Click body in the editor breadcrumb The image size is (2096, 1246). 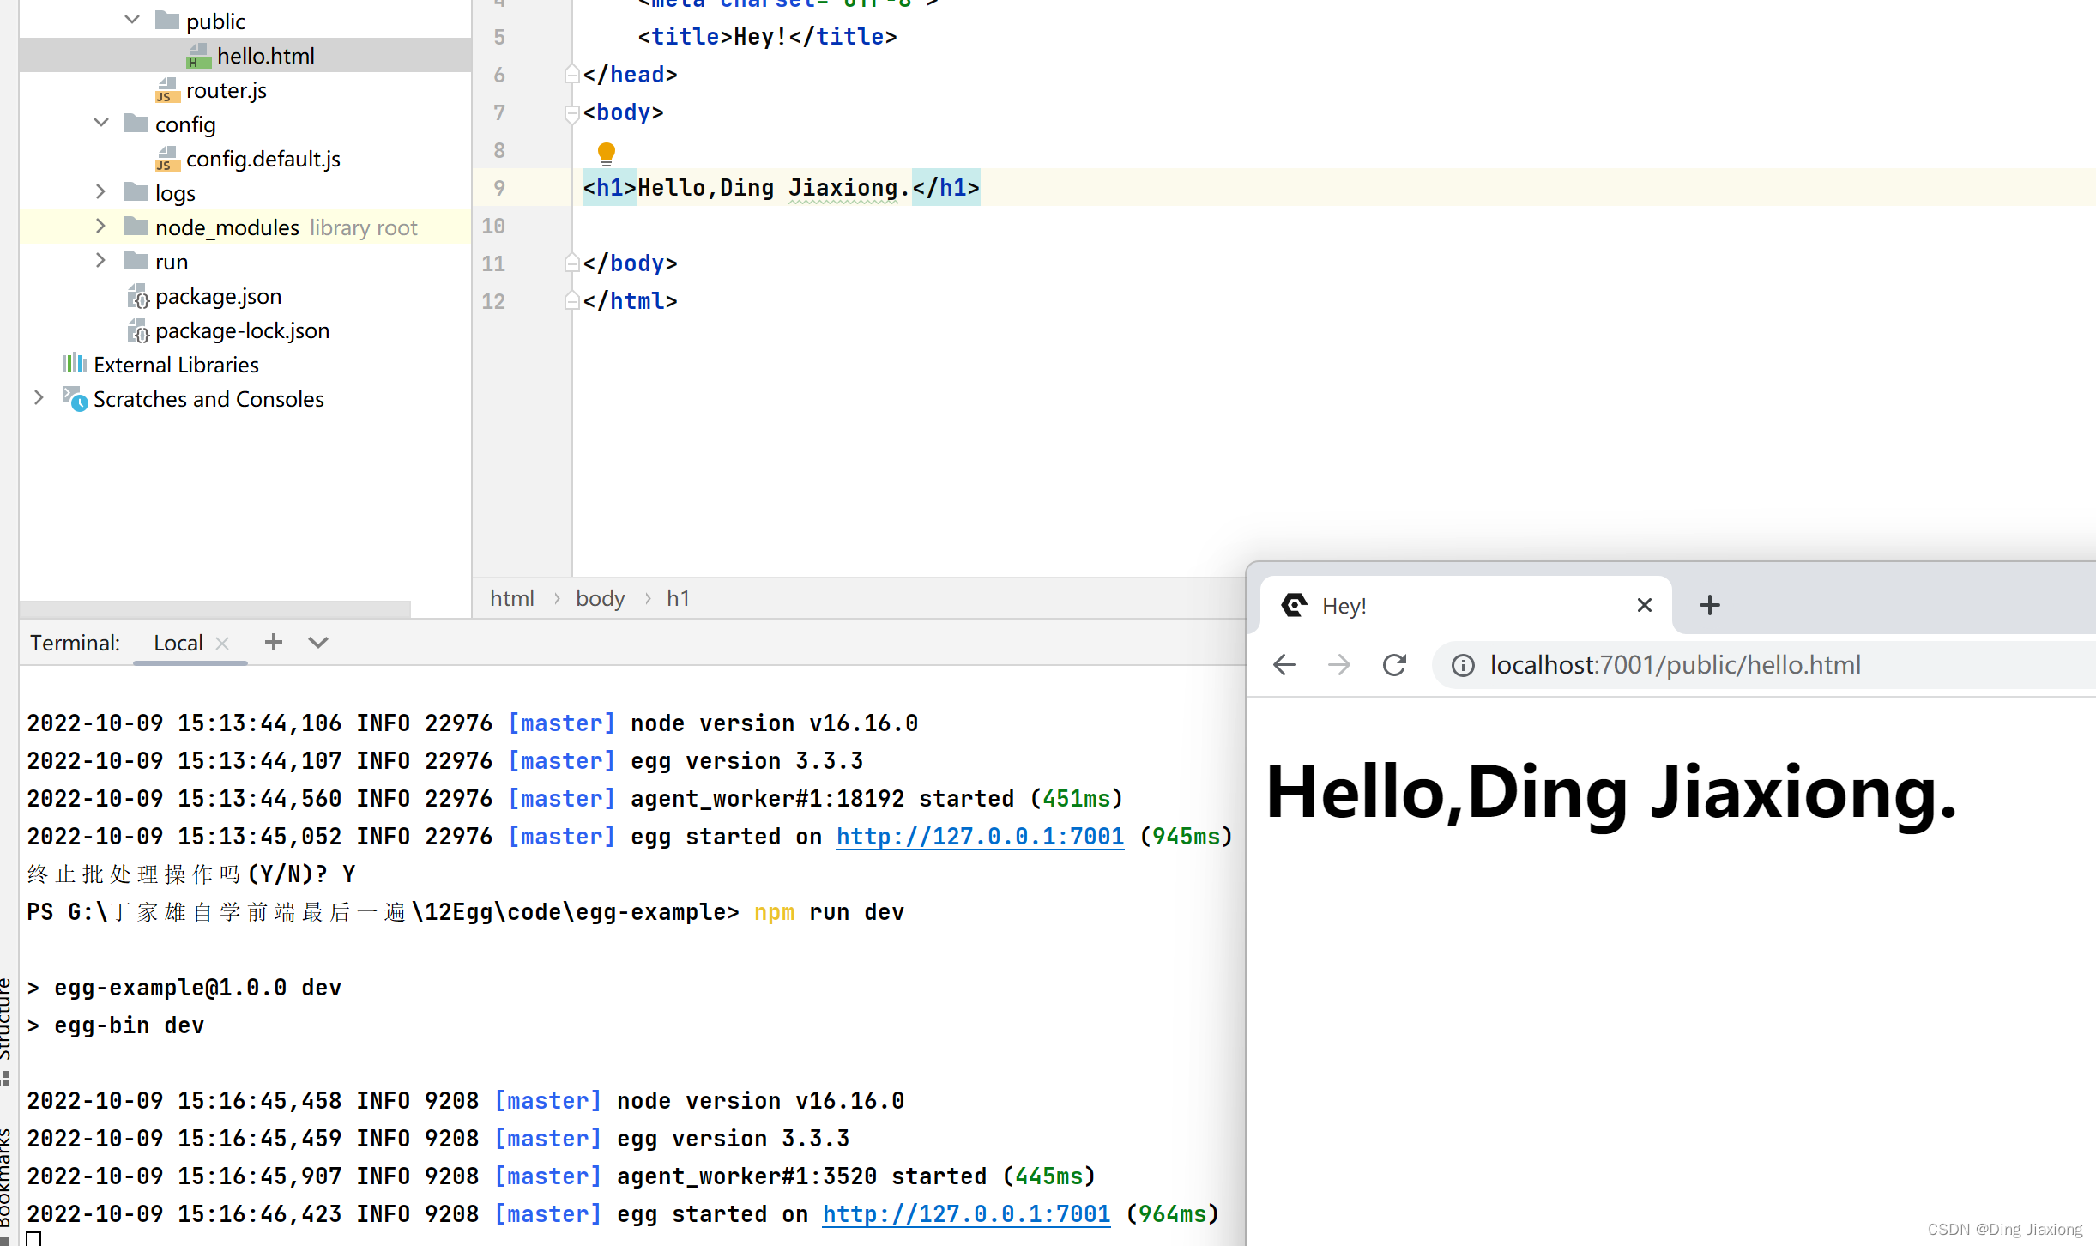coord(600,598)
